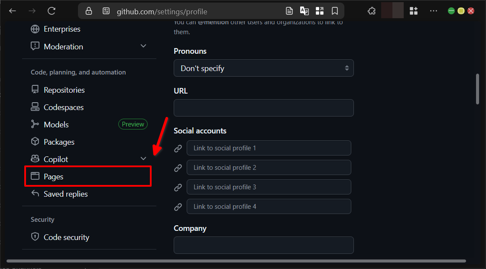Open the Models settings via its icon

tap(35, 124)
